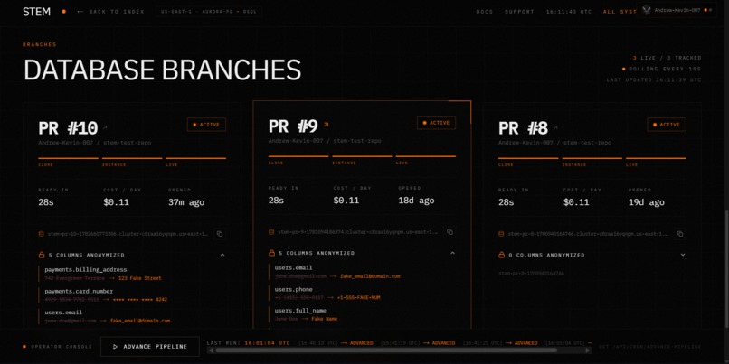
Task: Click payments.card_number row in PR #10
Action: [x=131, y=295]
